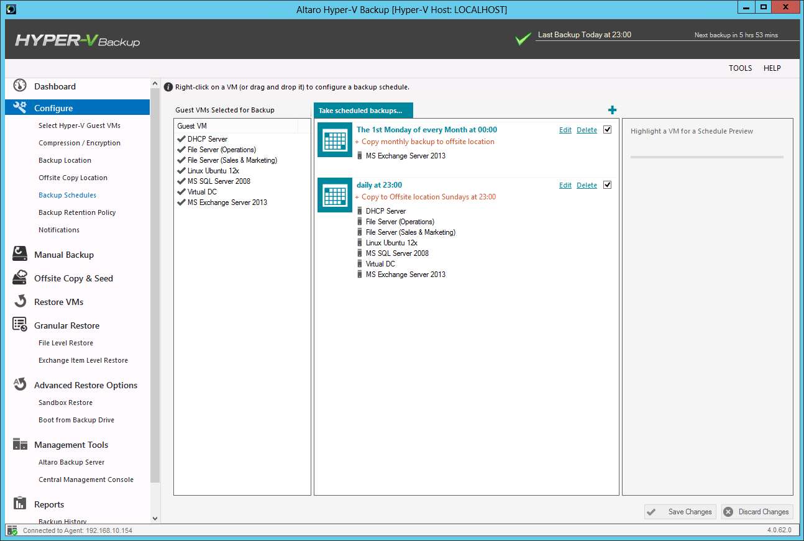The width and height of the screenshot is (804, 541).
Task: Click Discard Changes button
Action: point(757,512)
